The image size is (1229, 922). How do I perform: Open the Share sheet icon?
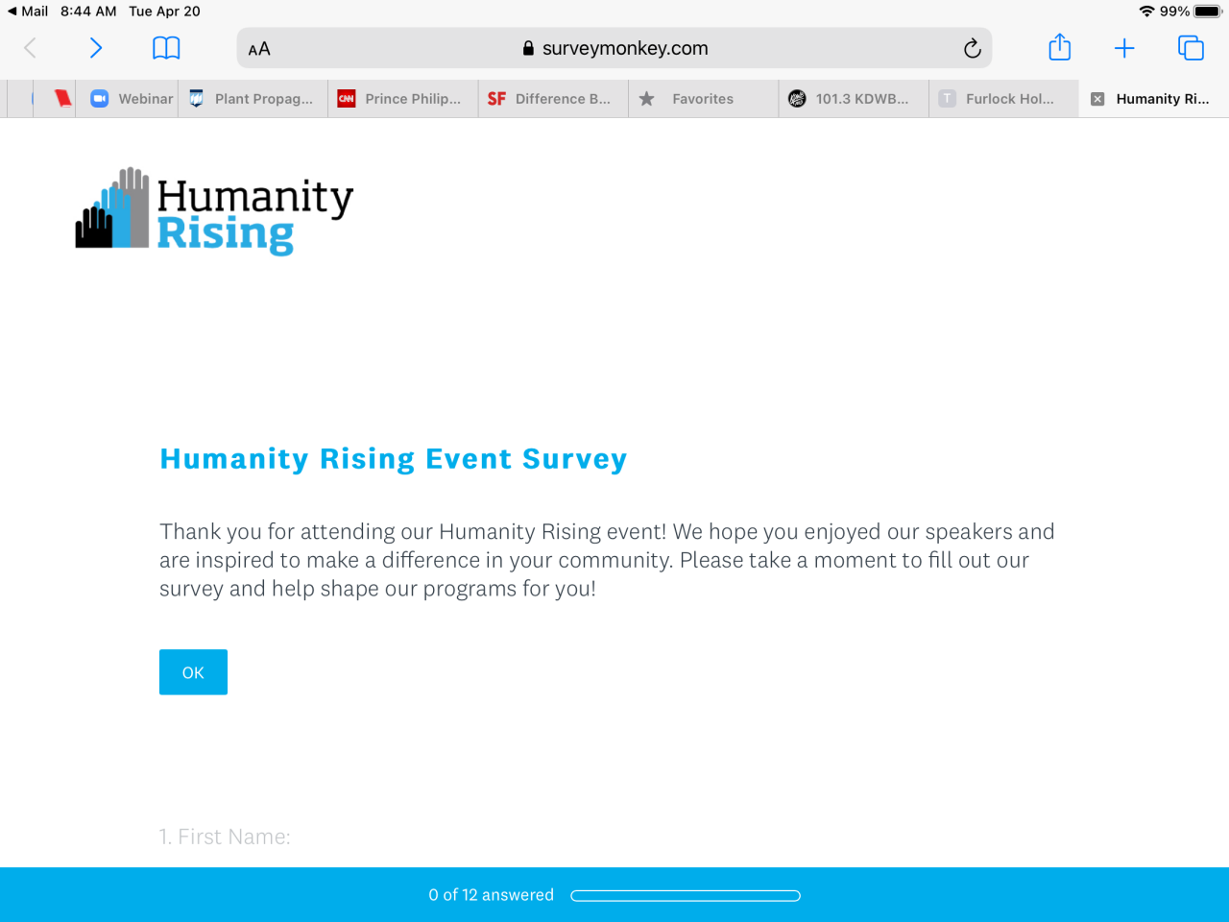click(1059, 47)
